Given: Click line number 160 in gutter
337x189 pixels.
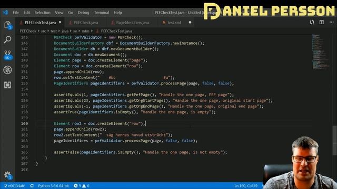Looking at the screenshot, I should (x=25, y=124).
